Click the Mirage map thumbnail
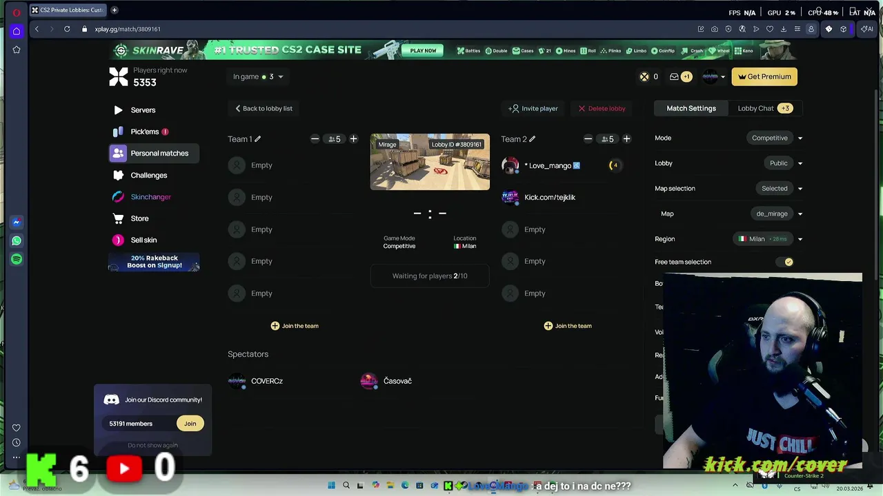 (430, 162)
